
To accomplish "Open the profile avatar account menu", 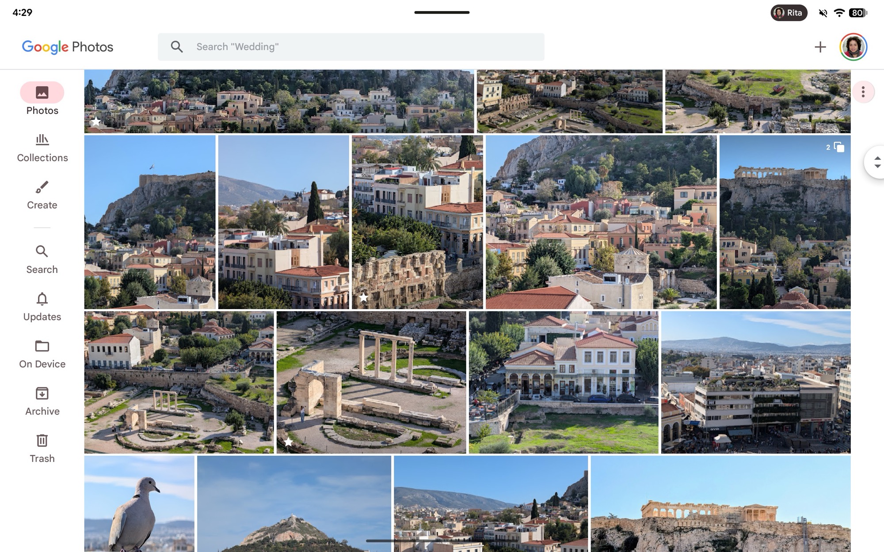I will [x=853, y=47].
